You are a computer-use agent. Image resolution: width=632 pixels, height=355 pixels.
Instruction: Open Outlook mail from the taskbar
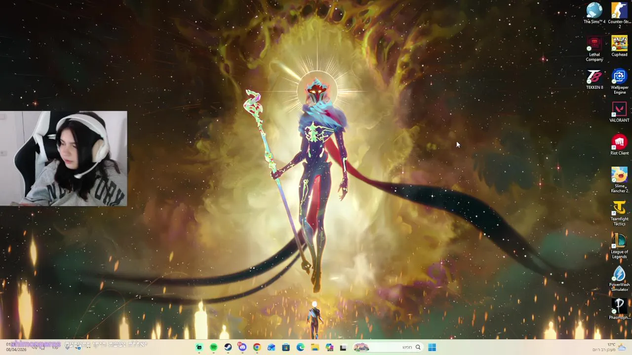coord(271,348)
